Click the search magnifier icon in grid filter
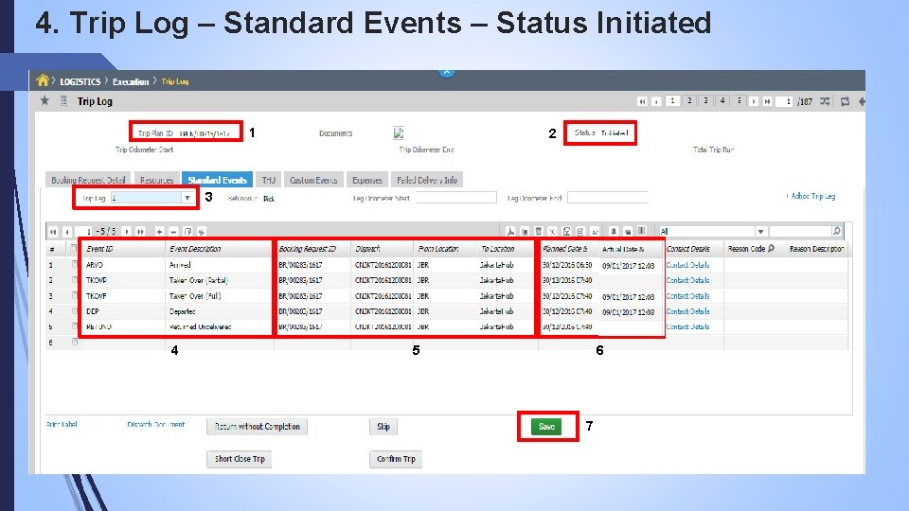 [x=836, y=231]
